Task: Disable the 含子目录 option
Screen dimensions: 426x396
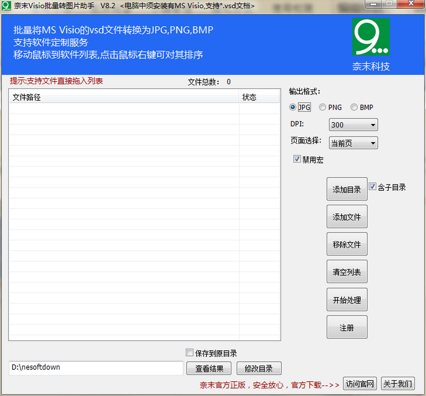Action: click(x=372, y=186)
